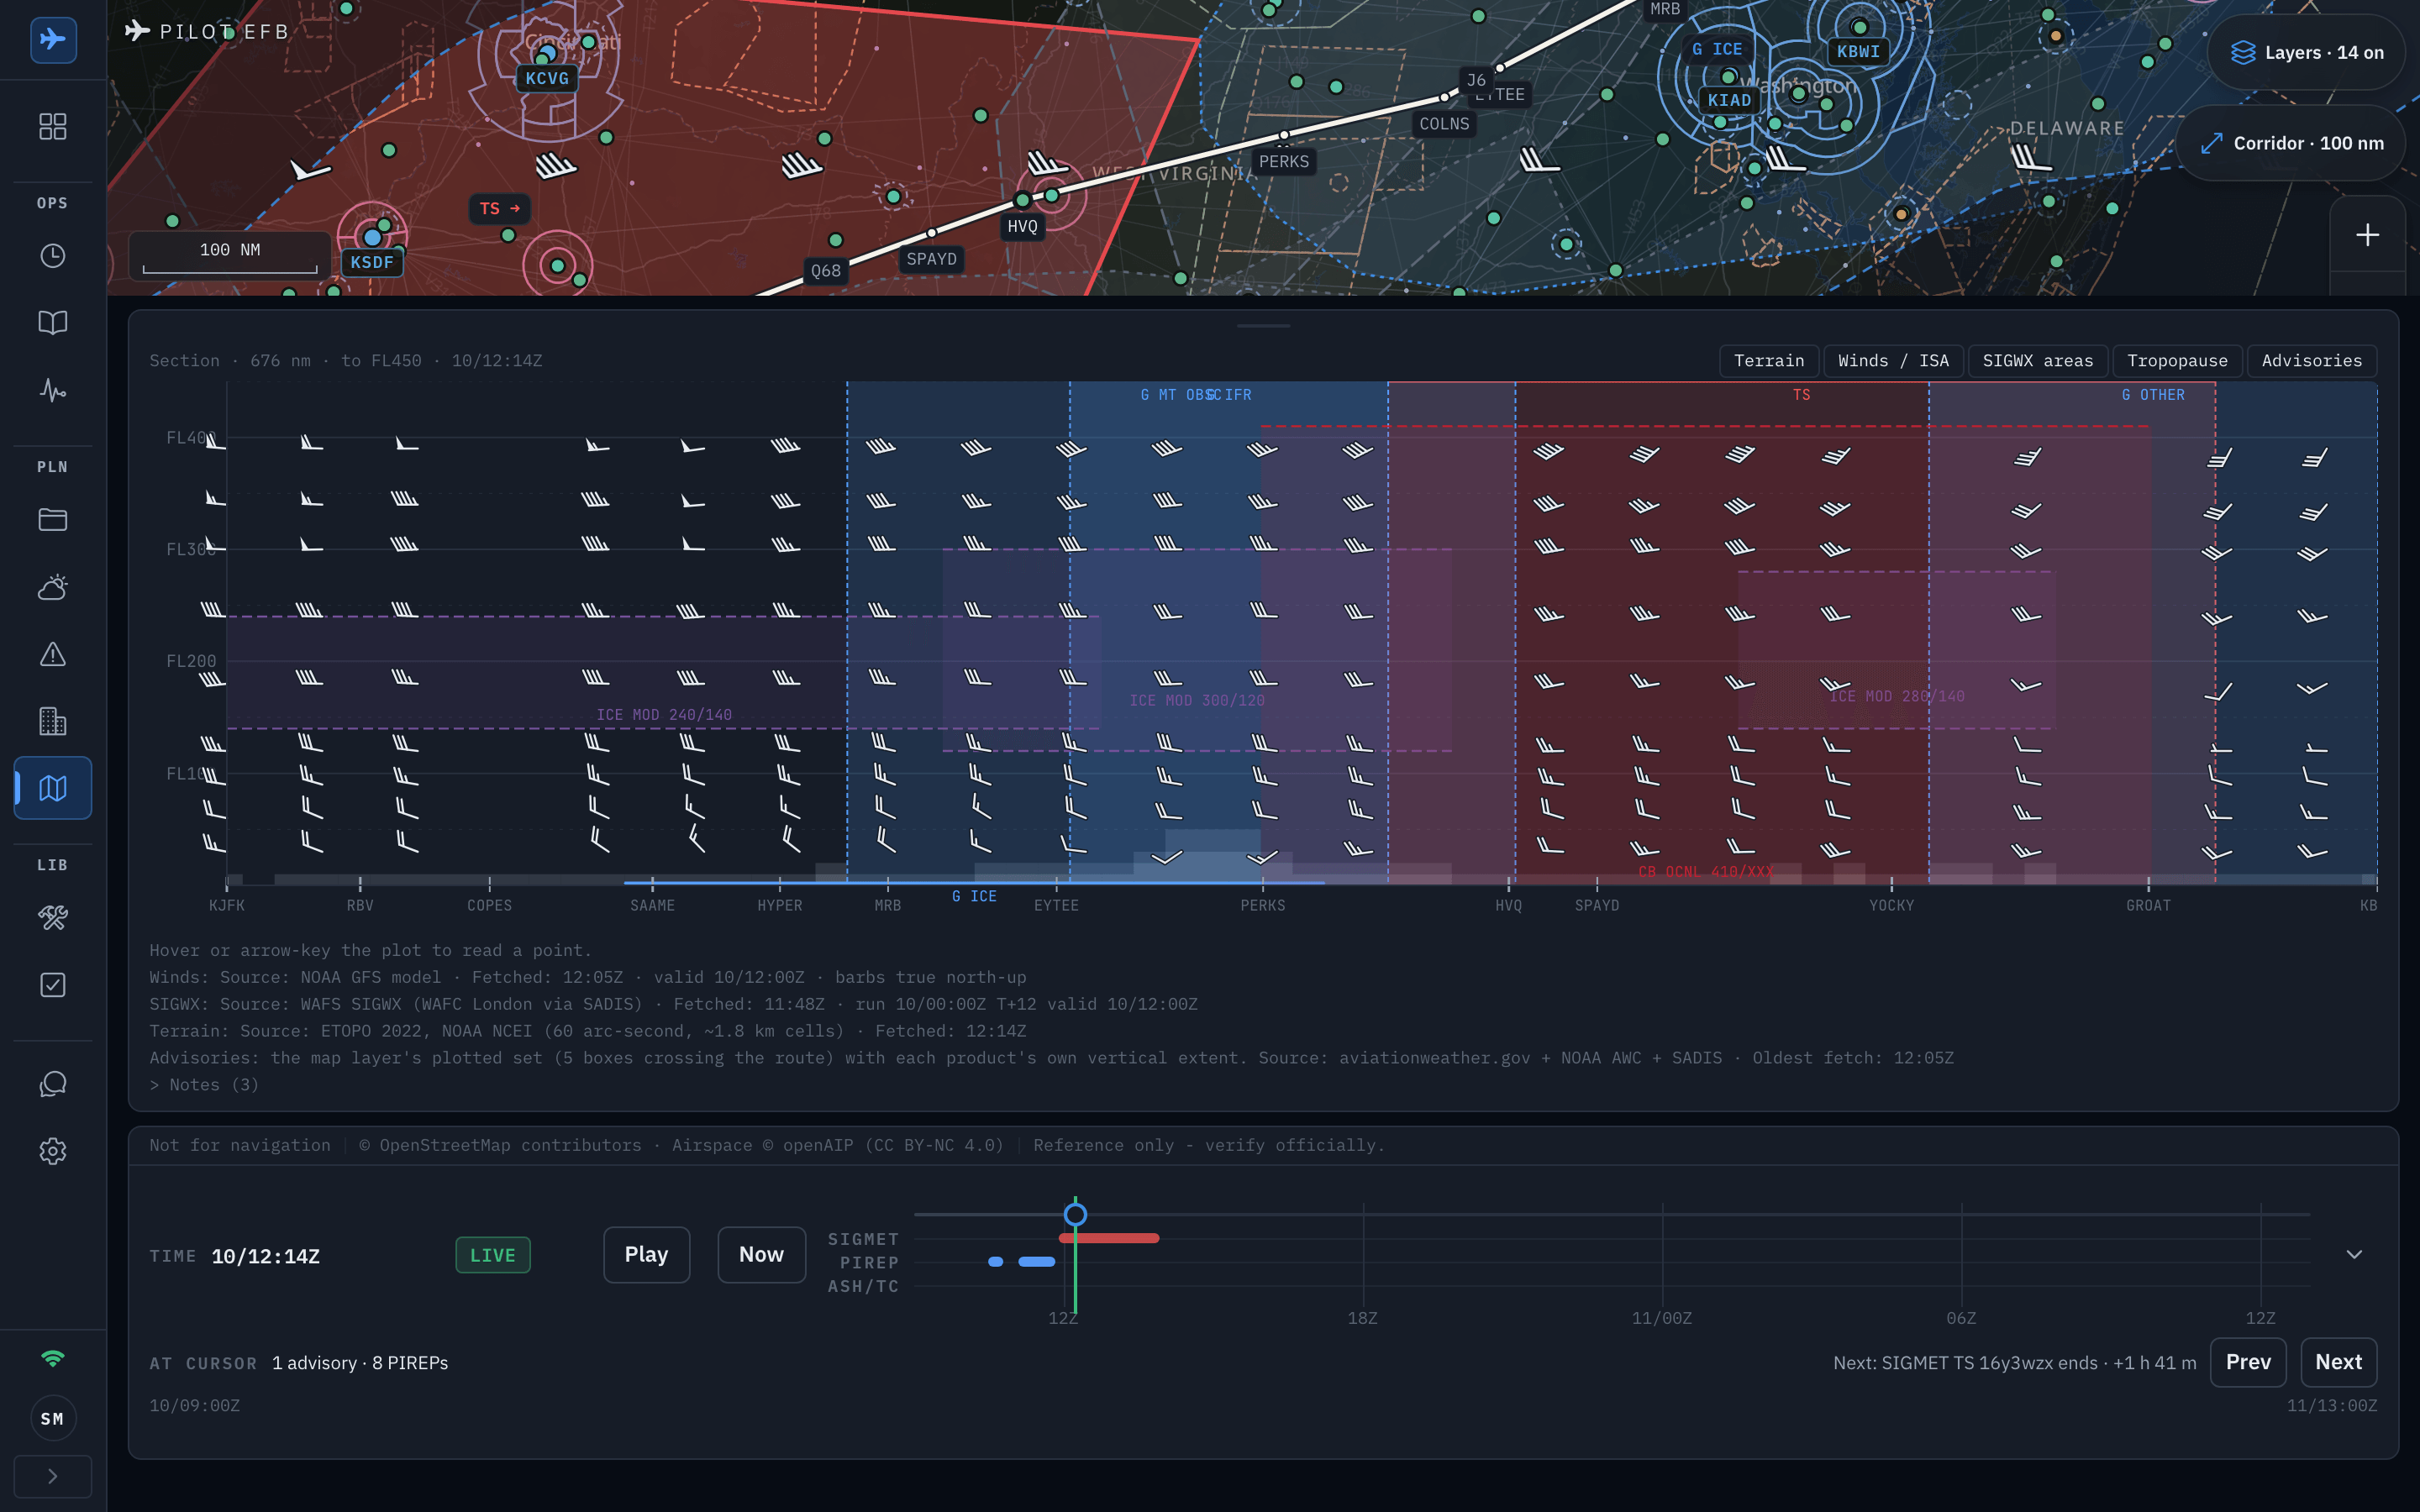Click the Prev event button
Viewport: 2420px width, 1512px height.
tap(2248, 1362)
